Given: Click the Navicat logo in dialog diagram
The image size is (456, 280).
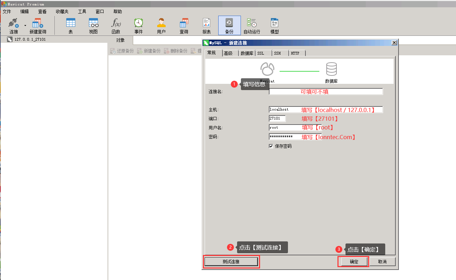Looking at the screenshot, I should pos(267,70).
